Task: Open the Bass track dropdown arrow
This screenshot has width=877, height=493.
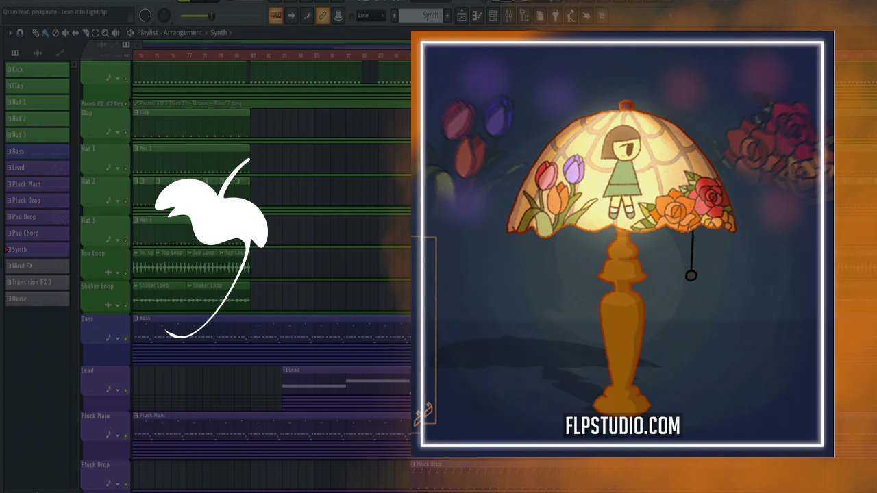Action: coord(117,338)
